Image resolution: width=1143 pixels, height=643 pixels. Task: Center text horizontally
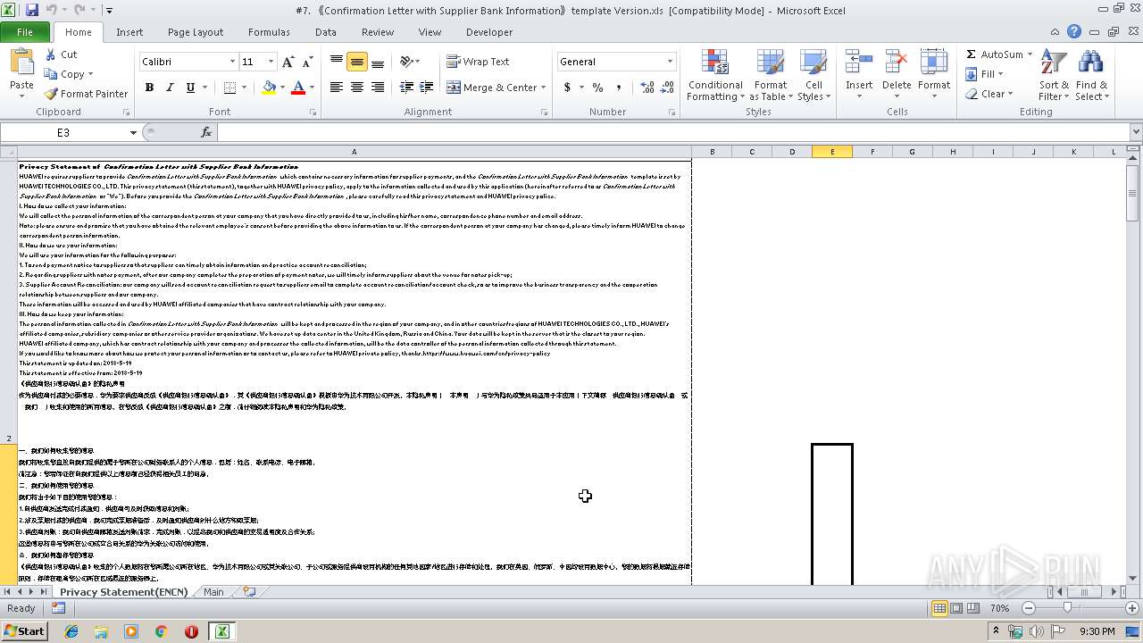(357, 88)
